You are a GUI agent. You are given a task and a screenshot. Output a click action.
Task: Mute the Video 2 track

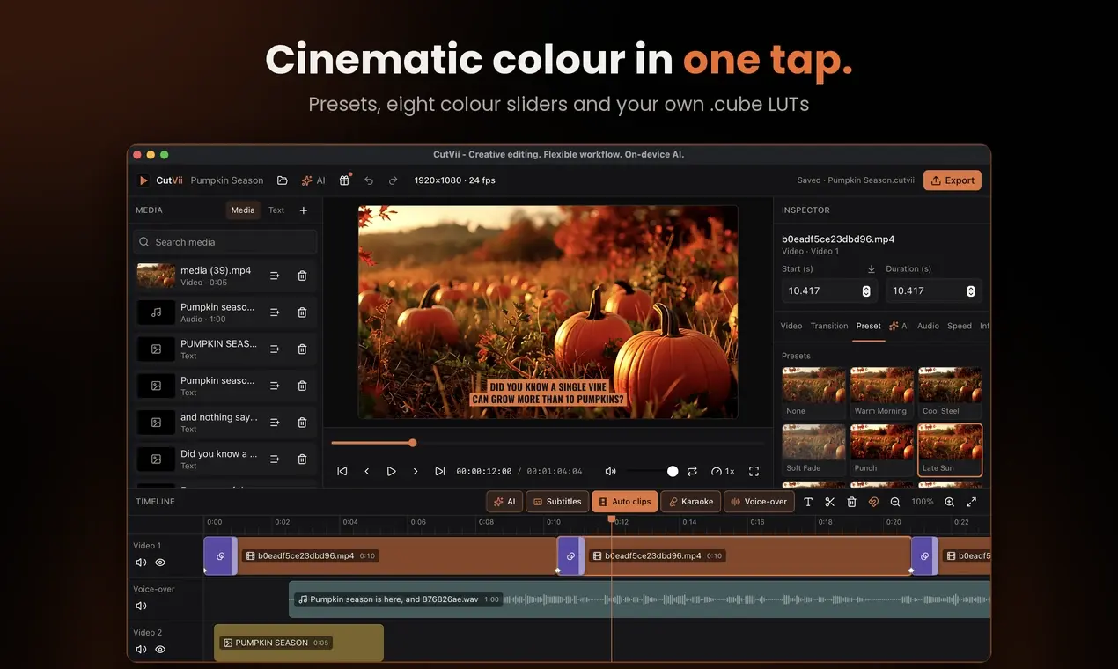[141, 650]
